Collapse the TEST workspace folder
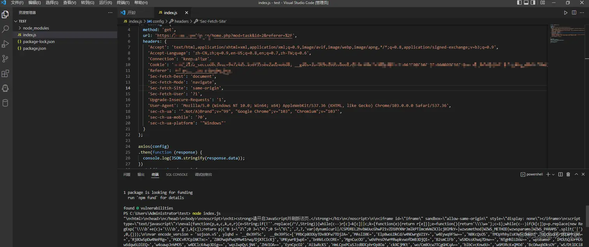Viewport: 589px width, 247px height. point(23,21)
